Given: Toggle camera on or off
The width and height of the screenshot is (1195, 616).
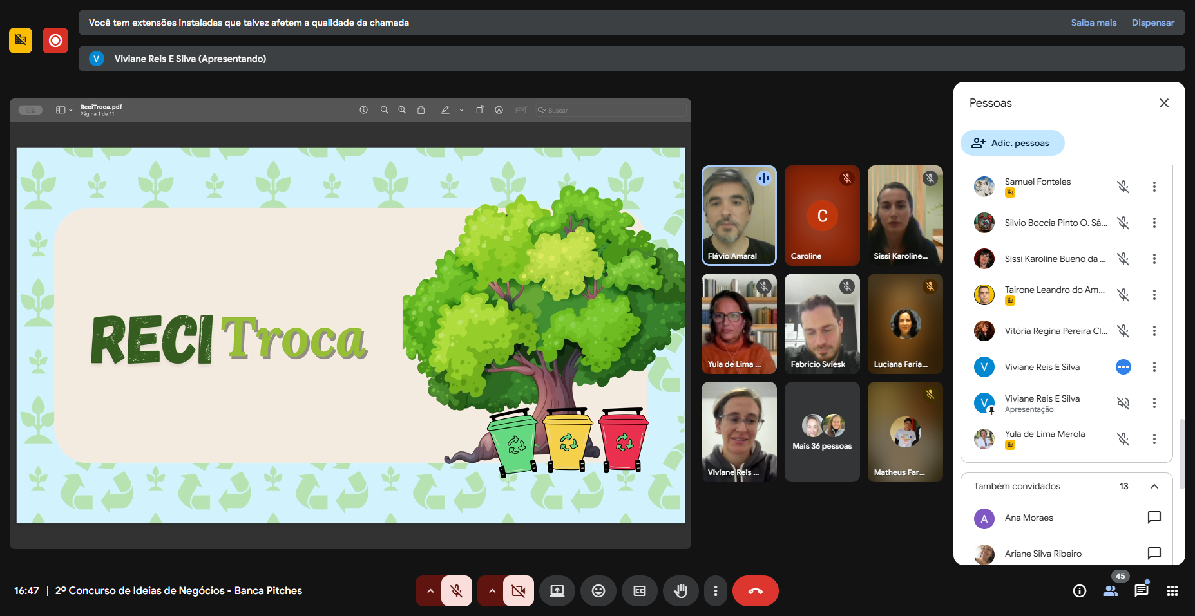Looking at the screenshot, I should pyautogui.click(x=518, y=591).
